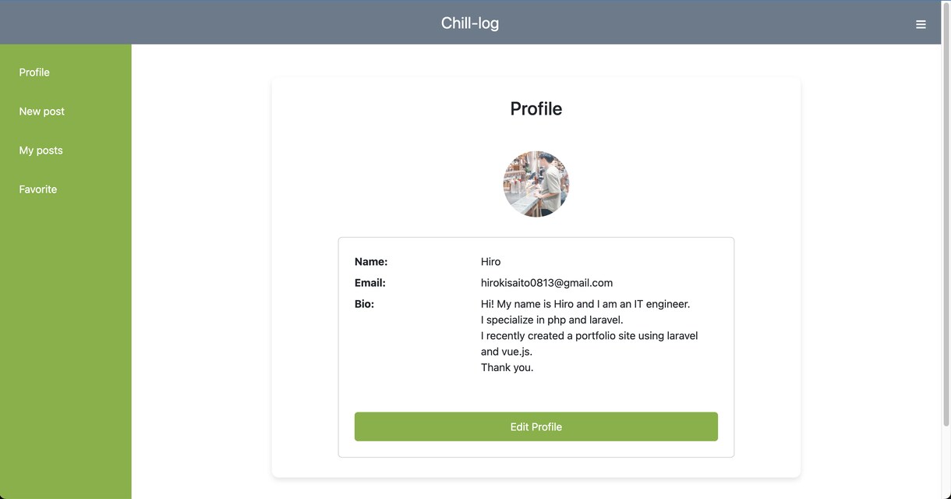Click the circular profile avatar photo
Viewport: 951px width, 499px height.
536,184
